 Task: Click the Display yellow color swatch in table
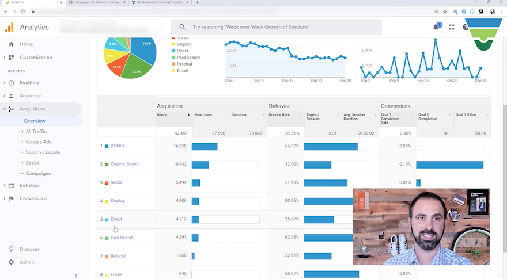tap(107, 201)
